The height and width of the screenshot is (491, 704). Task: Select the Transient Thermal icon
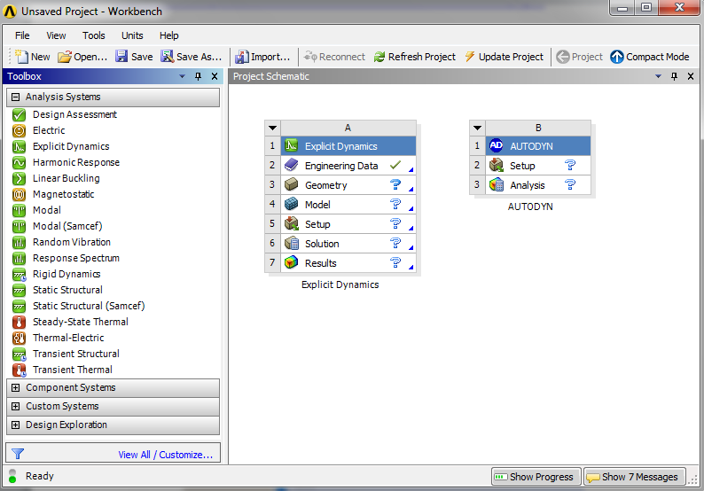pos(19,370)
